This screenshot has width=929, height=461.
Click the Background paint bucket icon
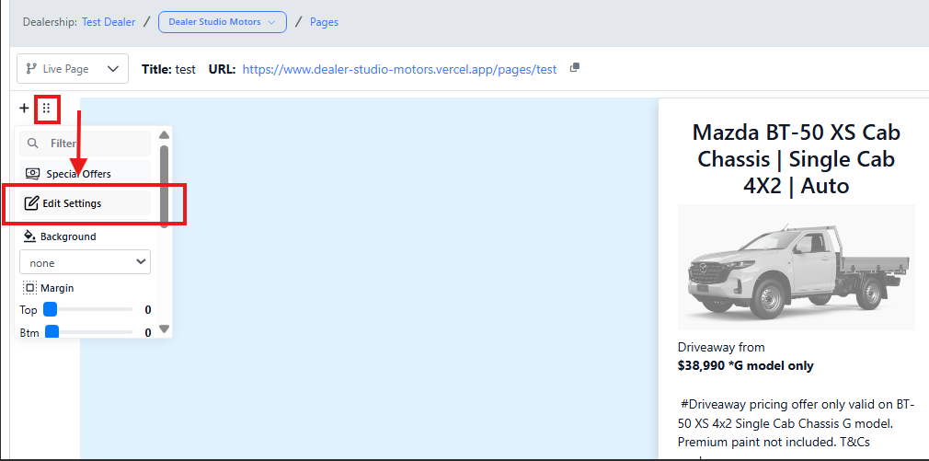(29, 236)
